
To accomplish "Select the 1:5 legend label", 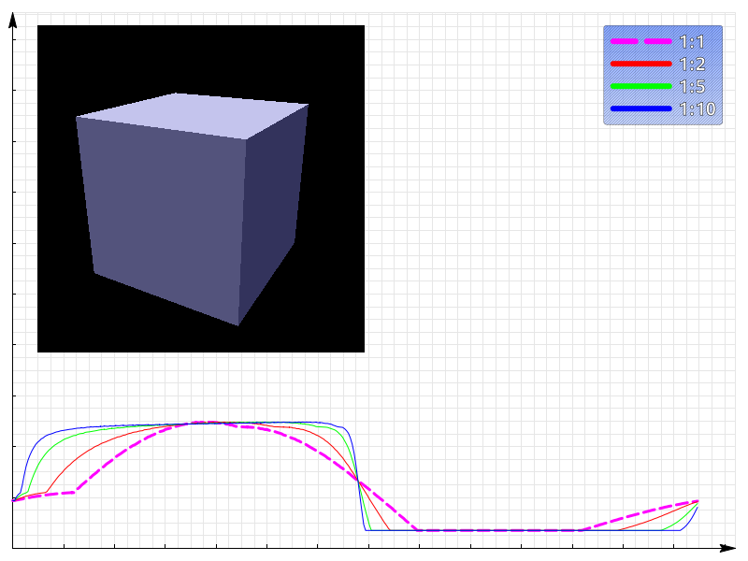I will [692, 86].
